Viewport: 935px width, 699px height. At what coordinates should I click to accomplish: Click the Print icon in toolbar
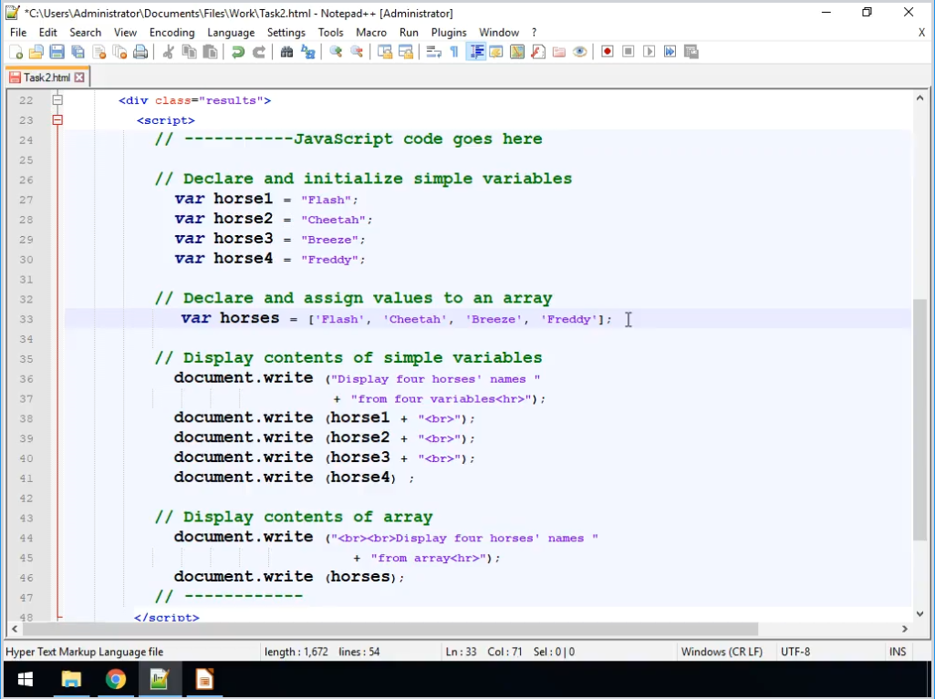pyautogui.click(x=140, y=52)
